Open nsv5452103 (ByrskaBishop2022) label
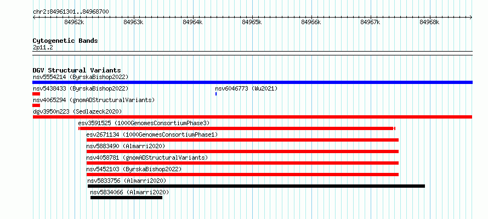The image size is (488, 219). click(134, 169)
